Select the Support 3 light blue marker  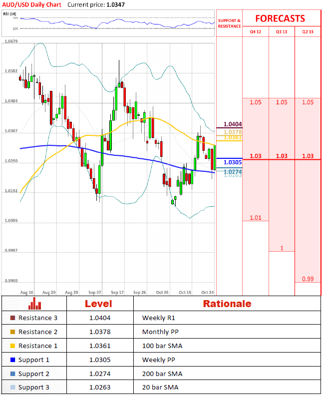(x=12, y=388)
